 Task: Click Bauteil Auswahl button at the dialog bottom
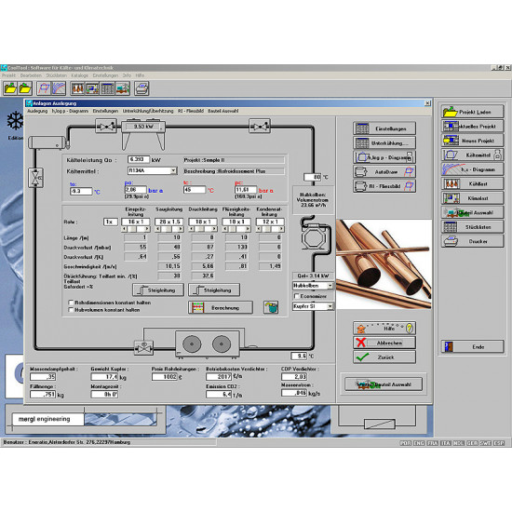tap(384, 384)
